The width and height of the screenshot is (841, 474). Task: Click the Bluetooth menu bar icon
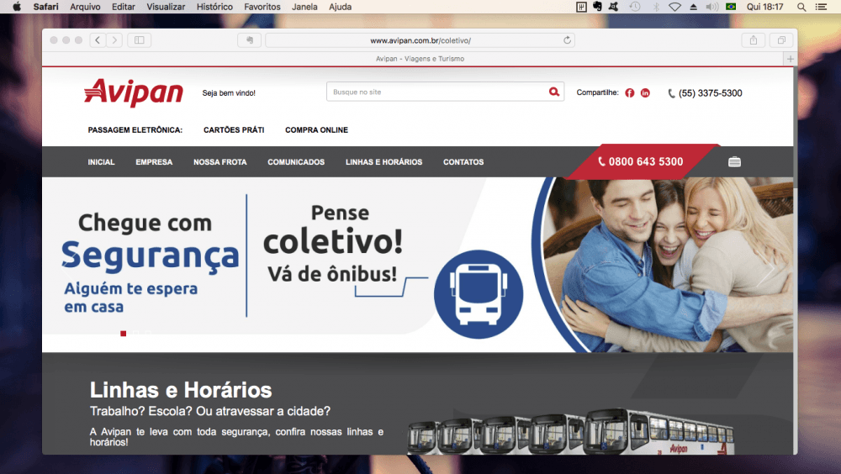click(x=655, y=7)
